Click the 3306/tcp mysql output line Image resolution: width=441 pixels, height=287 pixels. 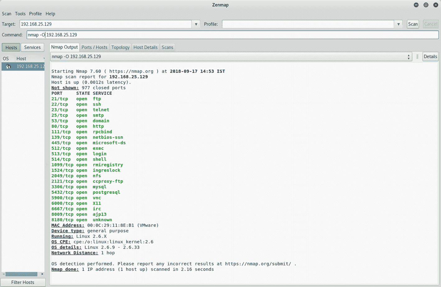pos(79,187)
